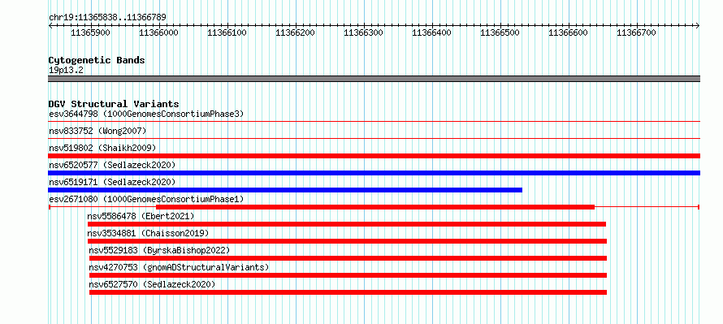Screen dimensions: 723x324
Task: Click ruler position 11366000
Action: pyautogui.click(x=159, y=32)
